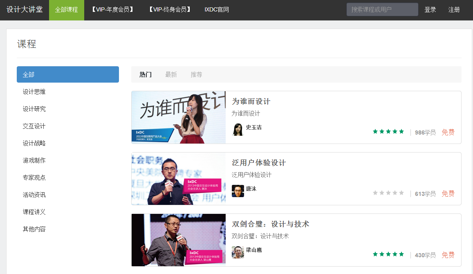Open the 全部课程 navigation tab
The width and height of the screenshot is (473, 274).
click(x=66, y=10)
